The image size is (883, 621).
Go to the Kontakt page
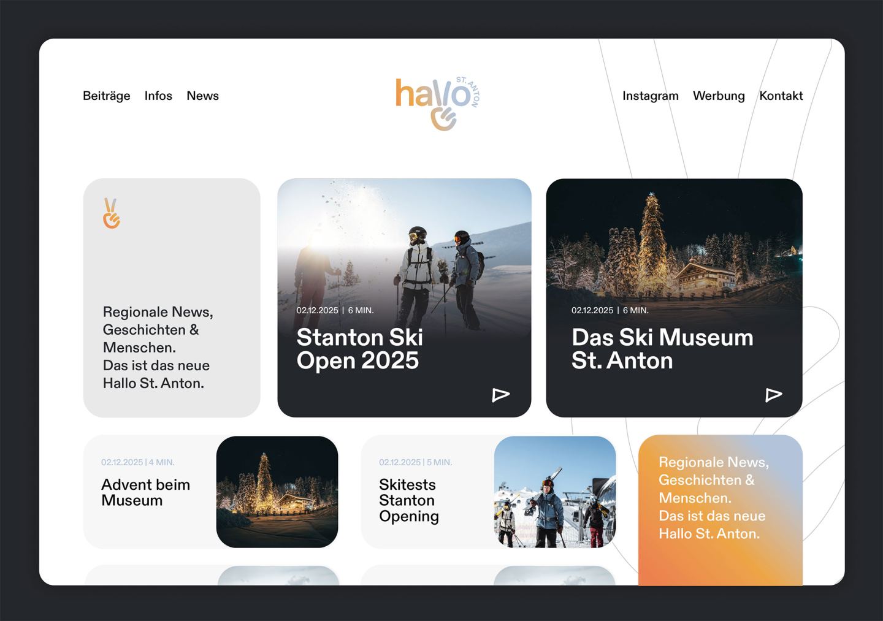781,96
